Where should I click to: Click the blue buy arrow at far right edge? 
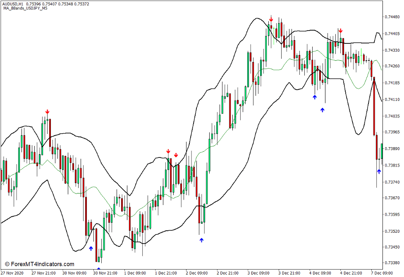[379, 171]
